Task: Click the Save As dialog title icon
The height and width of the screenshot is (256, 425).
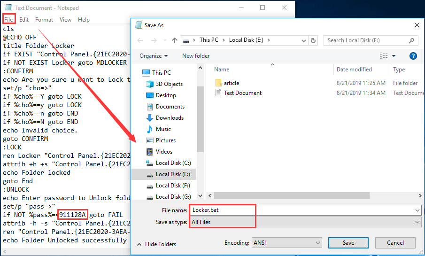Action: [139, 25]
